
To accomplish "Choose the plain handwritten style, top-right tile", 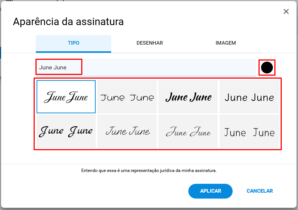I will pos(249,97).
